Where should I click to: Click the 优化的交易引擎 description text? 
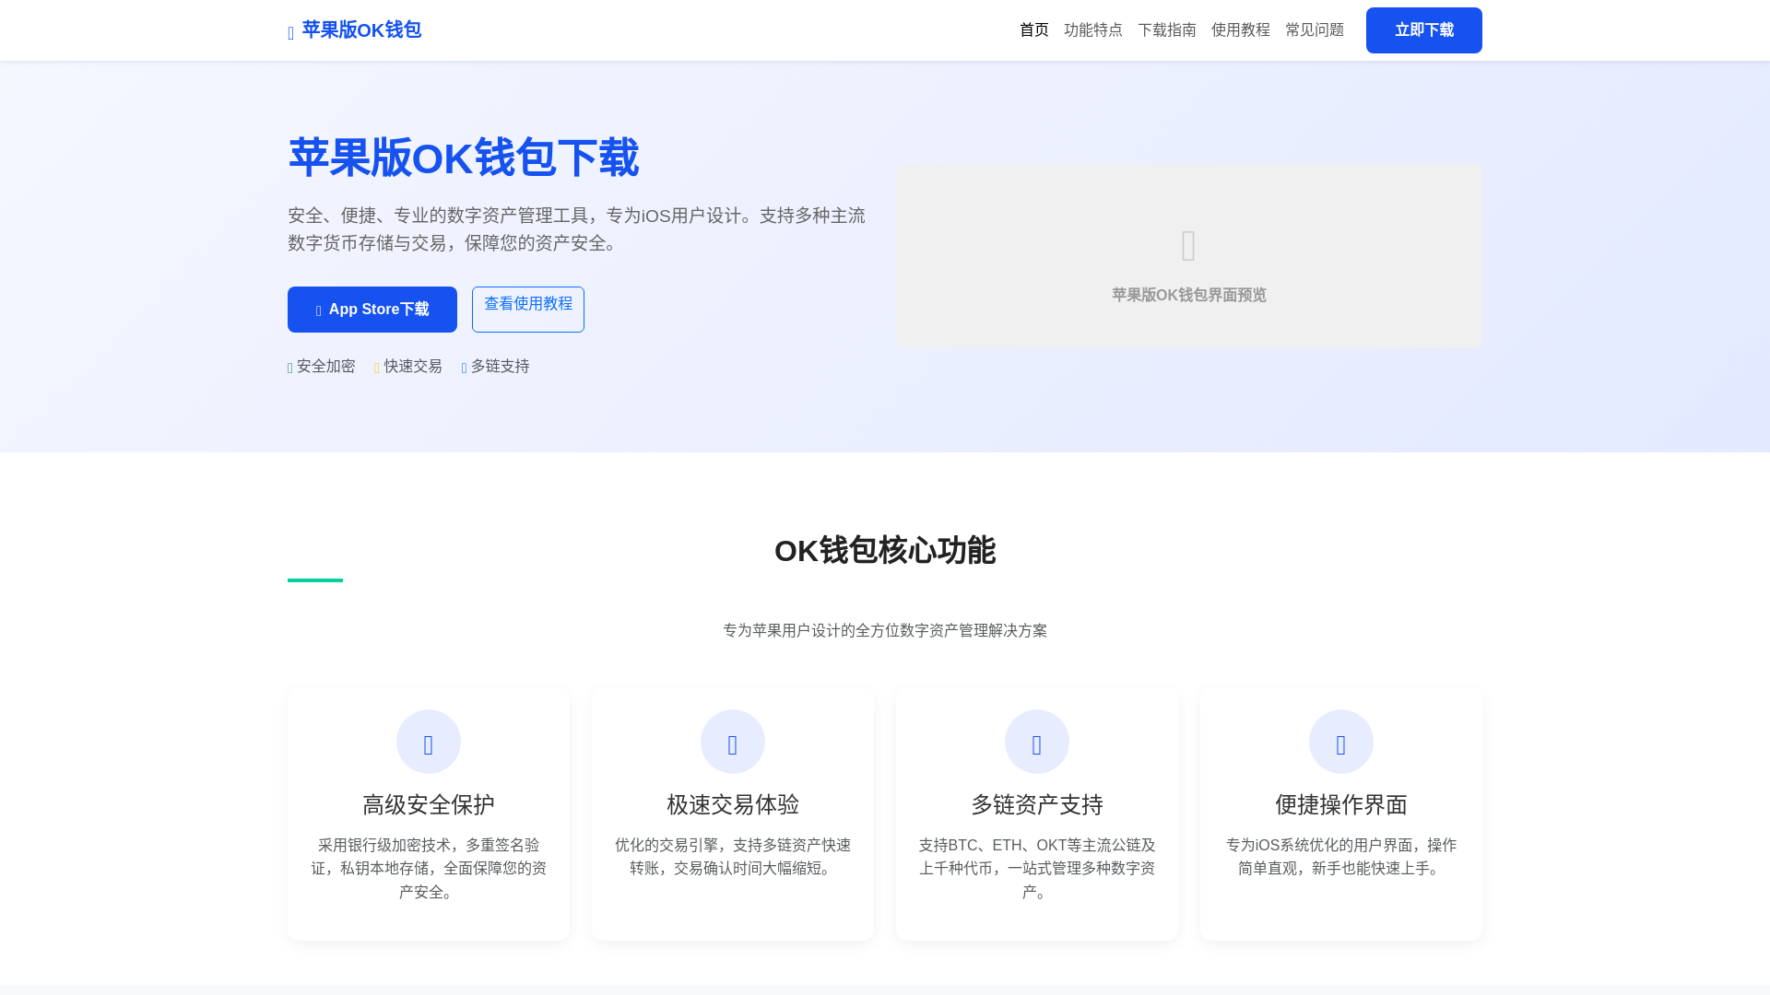[x=733, y=857]
